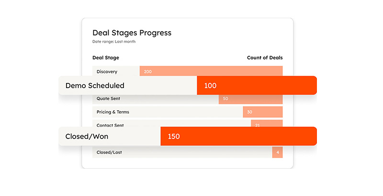Screen dimensions: 383x196
Task: Click the Contact Sent bar showing 21
Action: [x=267, y=125]
